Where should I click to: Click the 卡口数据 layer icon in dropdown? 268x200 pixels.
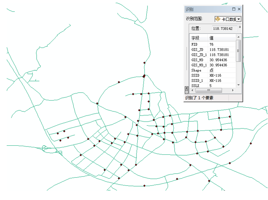pyautogui.click(x=218, y=19)
